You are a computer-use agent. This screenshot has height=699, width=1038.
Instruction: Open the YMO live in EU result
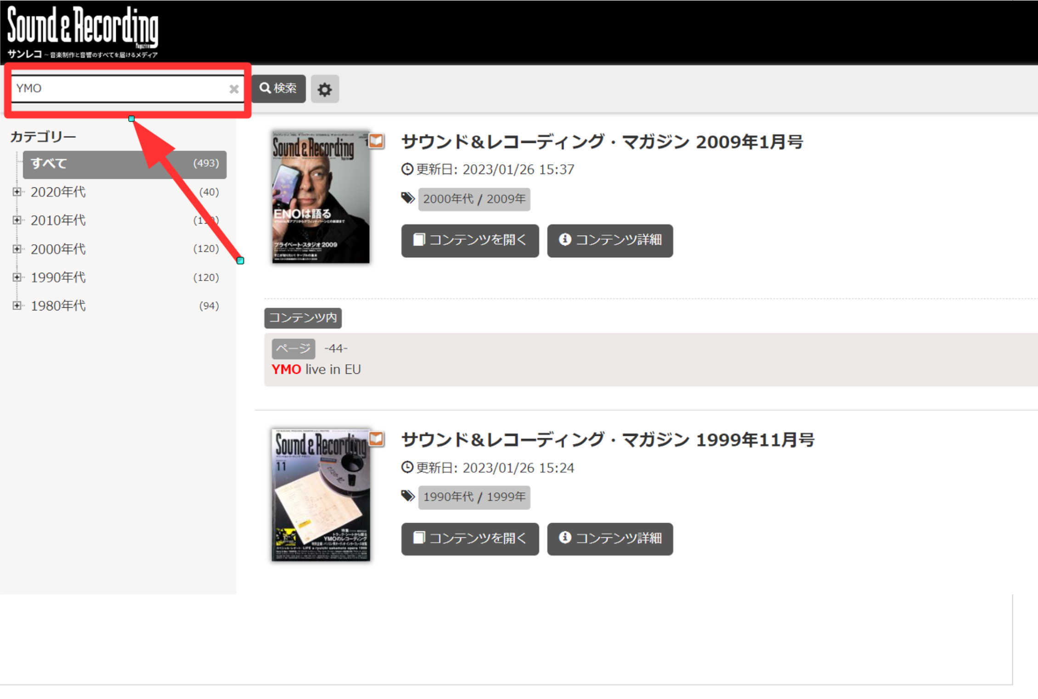[x=316, y=370]
